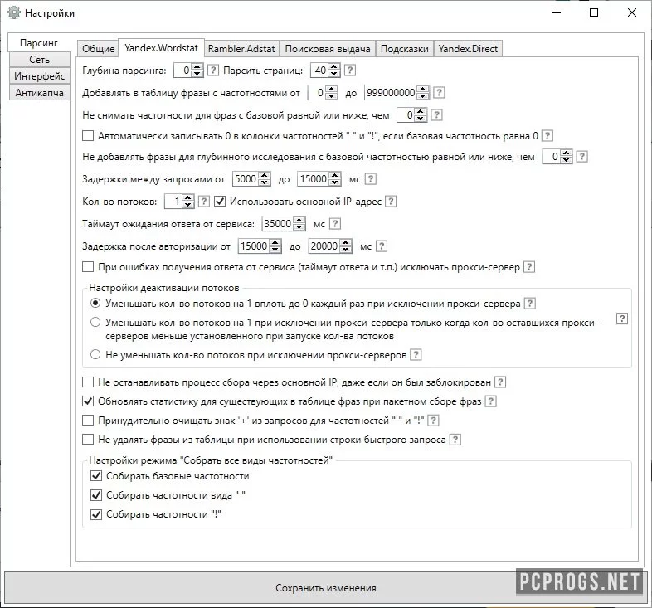The width and height of the screenshot is (652, 608).
Task: Uncheck Собирать частотности вида " "
Action: pos(96,495)
